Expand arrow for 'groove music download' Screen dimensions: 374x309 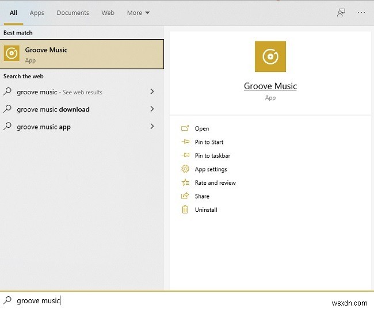pyautogui.click(x=152, y=109)
